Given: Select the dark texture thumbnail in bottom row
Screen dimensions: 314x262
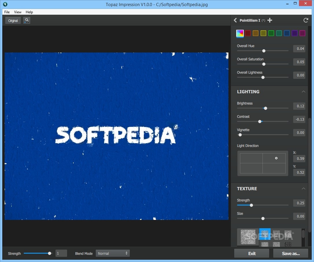Looking at the screenshot, I should point(288,244).
